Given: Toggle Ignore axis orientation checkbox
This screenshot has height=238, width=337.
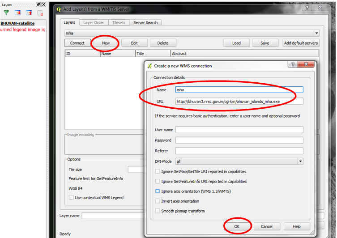Looking at the screenshot, I should [158, 191].
